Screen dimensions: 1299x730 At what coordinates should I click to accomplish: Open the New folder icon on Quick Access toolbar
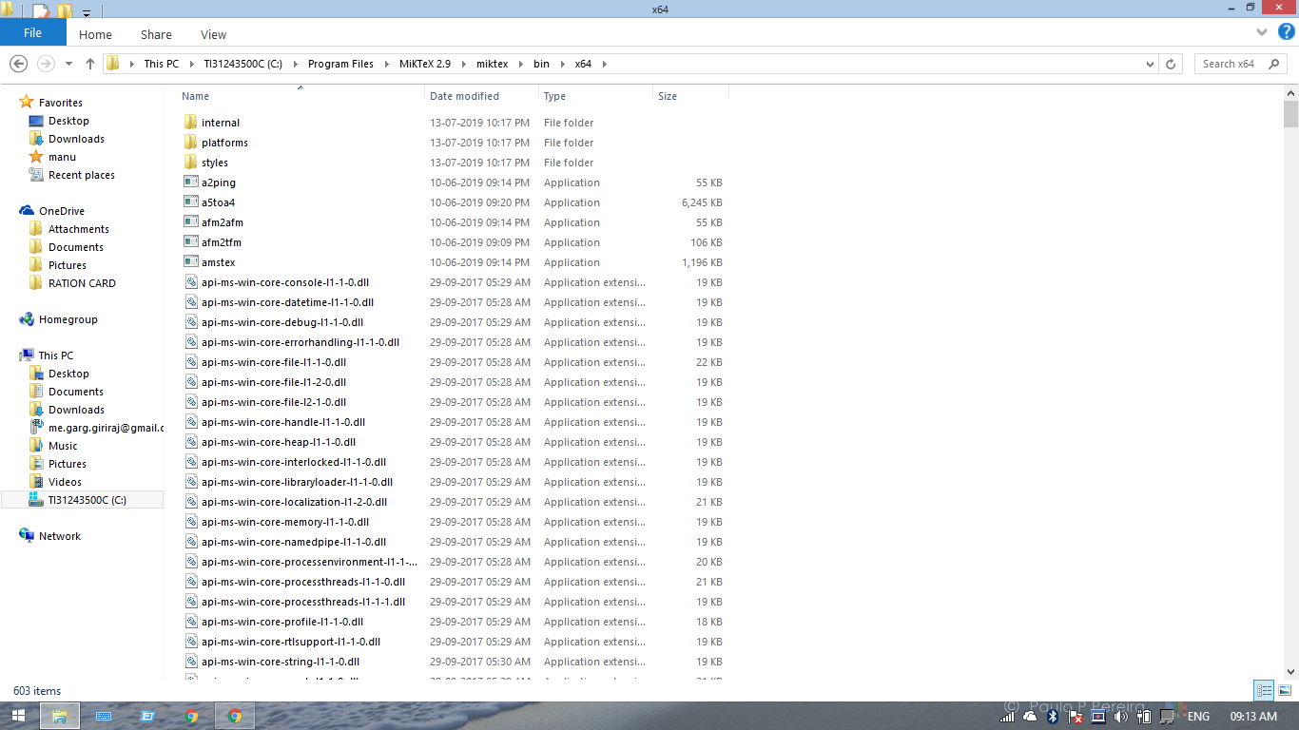63,10
